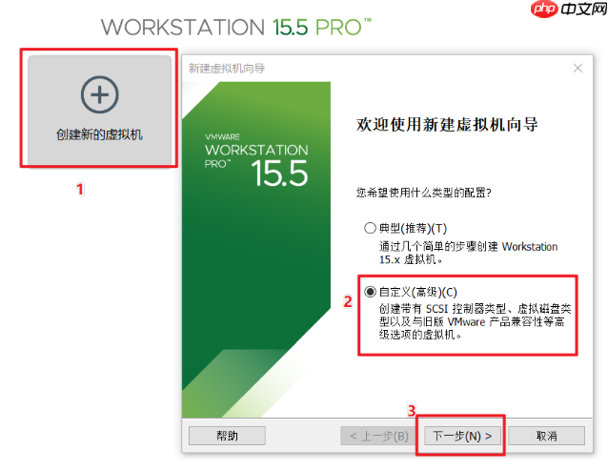Click the 取消 button
The image size is (608, 471).
pyautogui.click(x=546, y=436)
